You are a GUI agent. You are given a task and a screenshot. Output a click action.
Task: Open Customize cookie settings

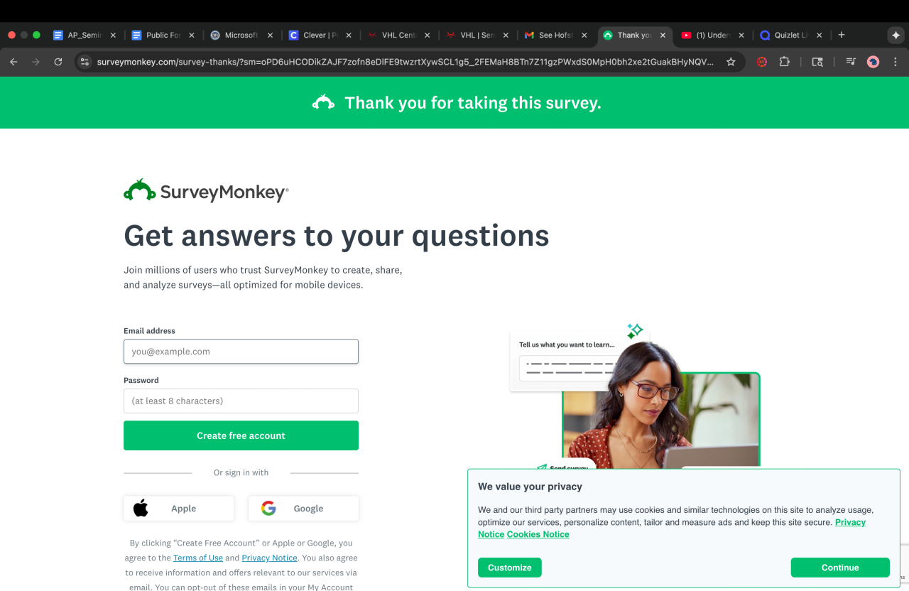[510, 568]
